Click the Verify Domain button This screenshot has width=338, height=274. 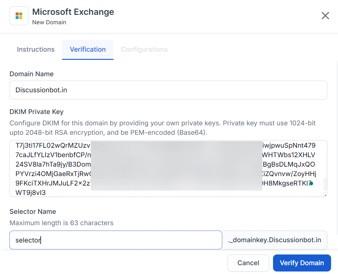[302, 263]
